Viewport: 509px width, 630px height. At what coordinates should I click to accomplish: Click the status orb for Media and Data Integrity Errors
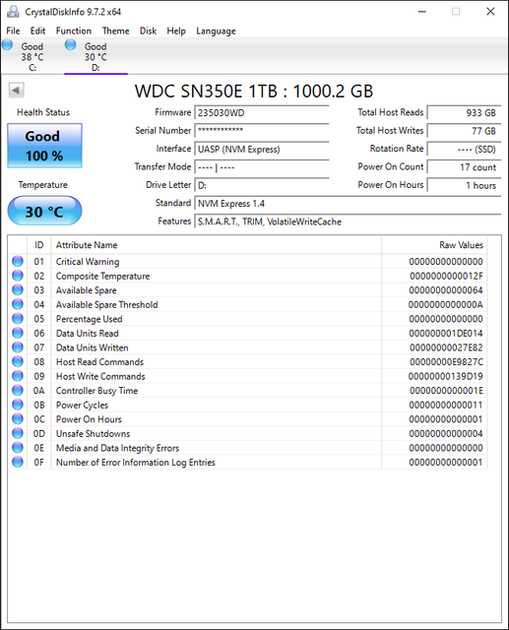click(18, 448)
